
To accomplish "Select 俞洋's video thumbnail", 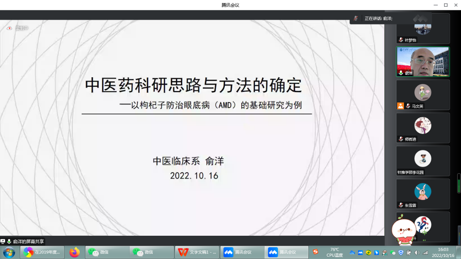I will 423,61.
